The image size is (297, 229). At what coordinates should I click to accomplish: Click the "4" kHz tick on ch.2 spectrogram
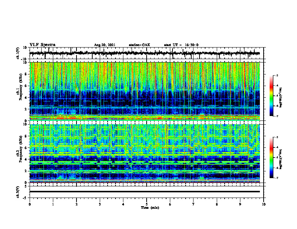[26, 159]
